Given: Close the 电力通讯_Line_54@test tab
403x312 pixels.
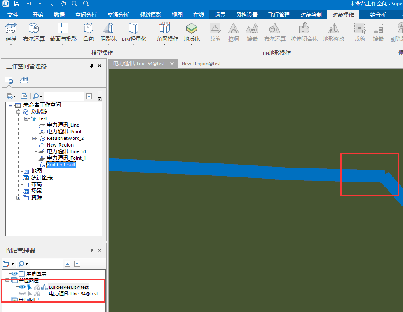Looking at the screenshot, I should 172,64.
